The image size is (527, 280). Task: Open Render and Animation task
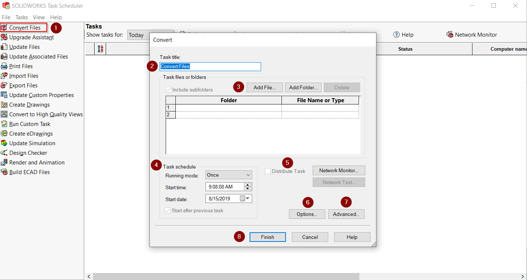32,162
